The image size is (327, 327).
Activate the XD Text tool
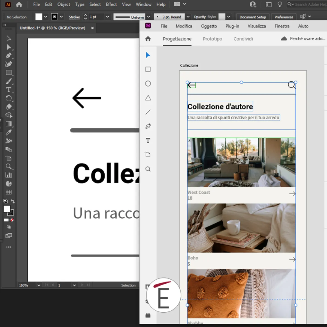(x=148, y=141)
